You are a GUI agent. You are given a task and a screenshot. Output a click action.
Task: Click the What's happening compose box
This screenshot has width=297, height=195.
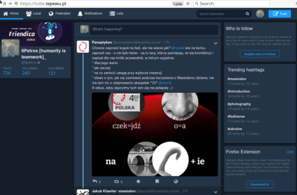coord(154,29)
